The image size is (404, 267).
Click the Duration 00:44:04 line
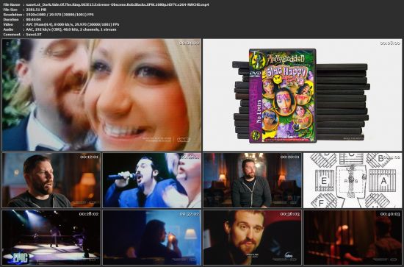point(22,20)
